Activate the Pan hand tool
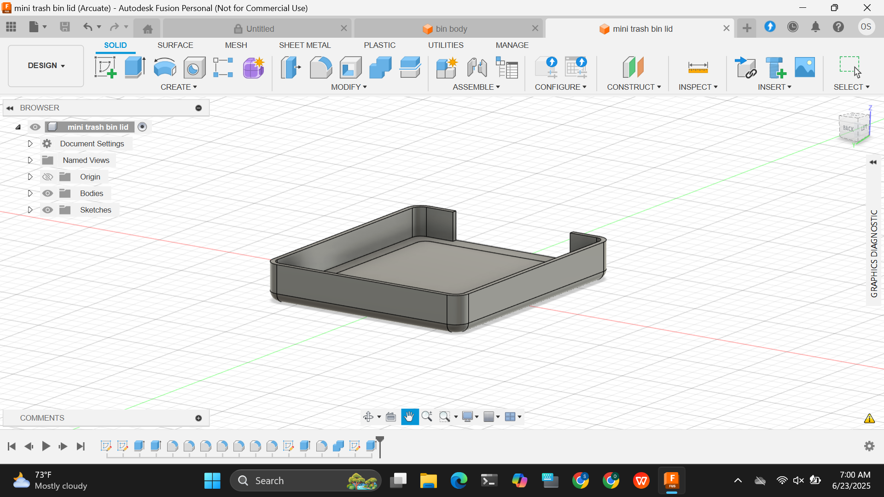Image resolution: width=884 pixels, height=497 pixels. click(409, 417)
